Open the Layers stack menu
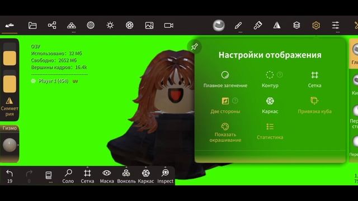The height and width of the screenshot is (201, 358). point(296,25)
